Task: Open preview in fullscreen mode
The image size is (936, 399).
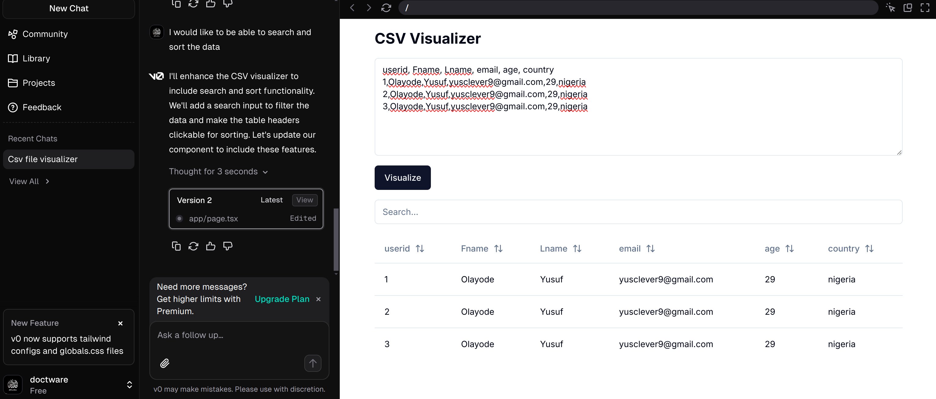Action: [x=925, y=8]
